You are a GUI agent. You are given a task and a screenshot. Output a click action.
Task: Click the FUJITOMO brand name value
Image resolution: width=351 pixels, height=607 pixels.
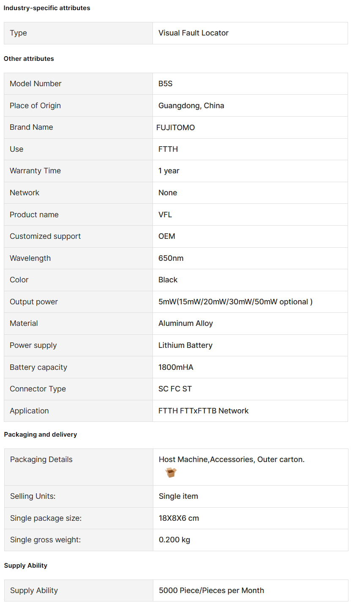[x=176, y=128]
